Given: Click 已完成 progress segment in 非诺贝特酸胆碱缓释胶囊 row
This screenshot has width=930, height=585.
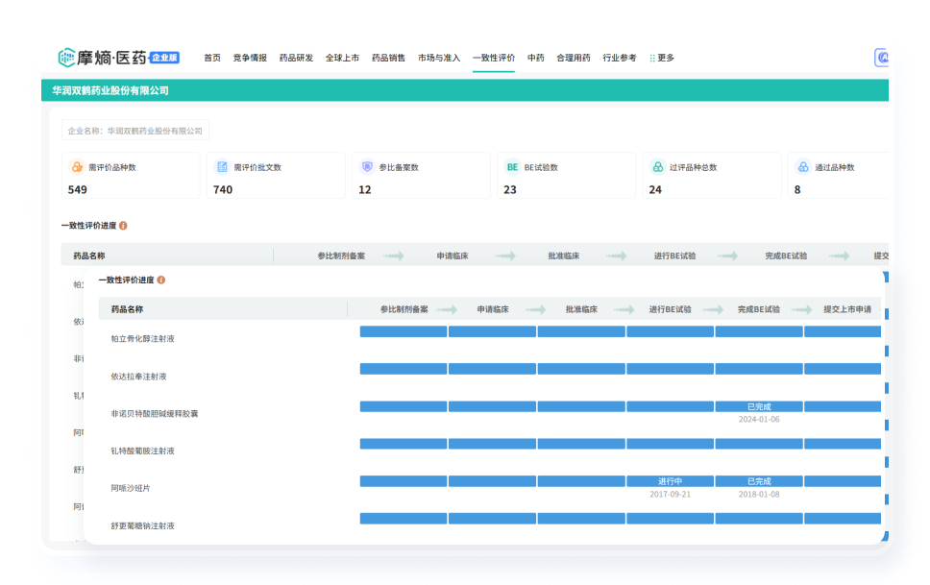Looking at the screenshot, I should coord(759,406).
